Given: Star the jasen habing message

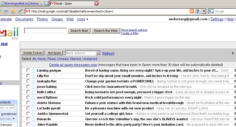Looking at the screenshot, I should point(33,87).
